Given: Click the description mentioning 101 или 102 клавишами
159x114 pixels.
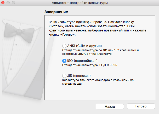Looking at the screenshot, I should coord(100,52).
